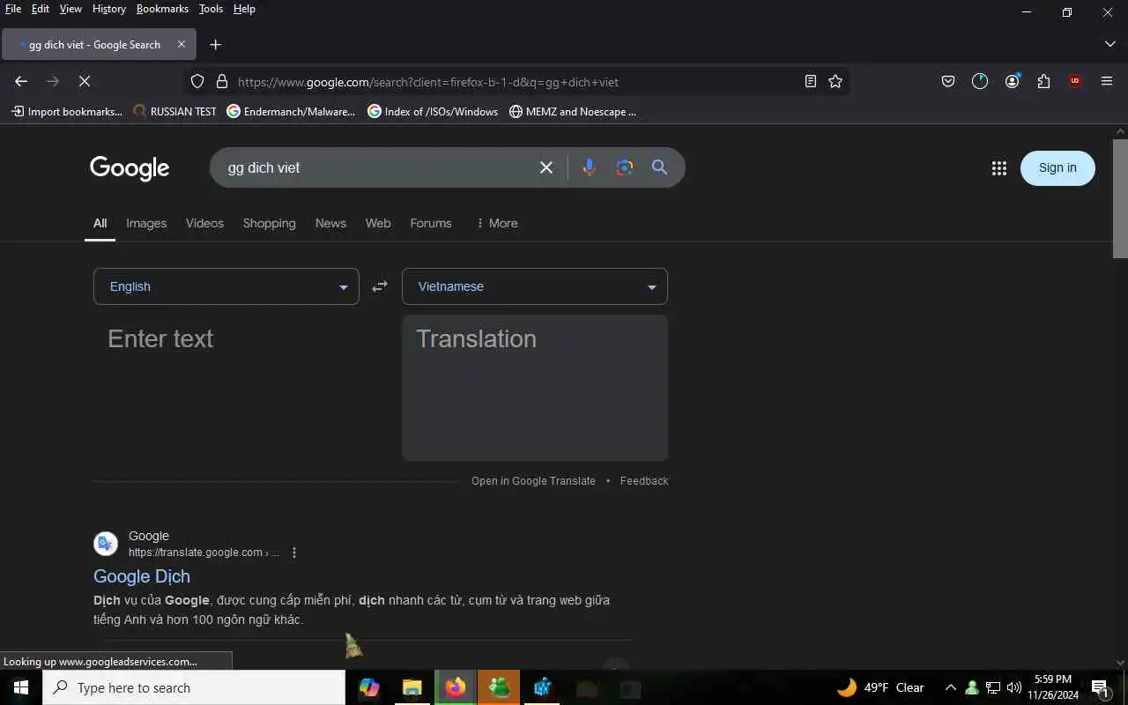Click the Sign in button
Screen dimensions: 1128x705
[1057, 168]
